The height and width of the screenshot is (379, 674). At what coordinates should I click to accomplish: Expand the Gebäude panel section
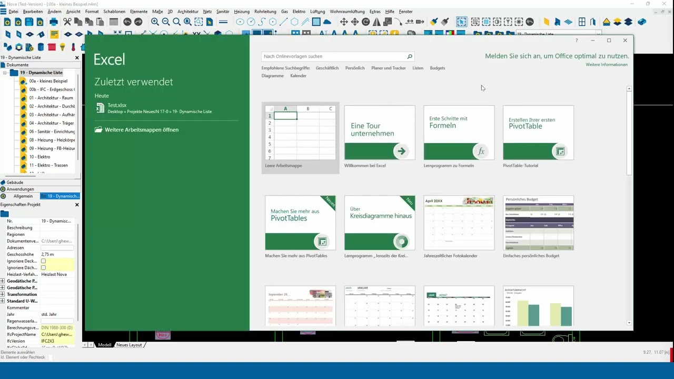coord(15,182)
